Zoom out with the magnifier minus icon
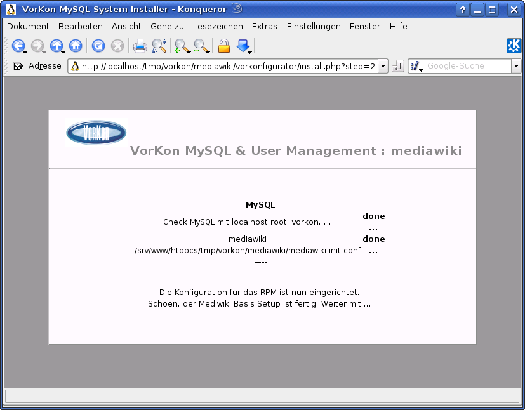 (200, 46)
